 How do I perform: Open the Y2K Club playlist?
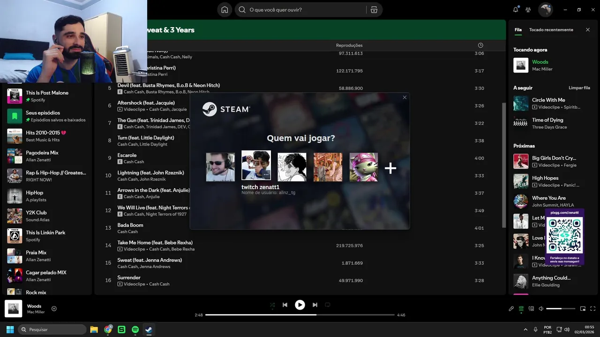[x=46, y=216]
